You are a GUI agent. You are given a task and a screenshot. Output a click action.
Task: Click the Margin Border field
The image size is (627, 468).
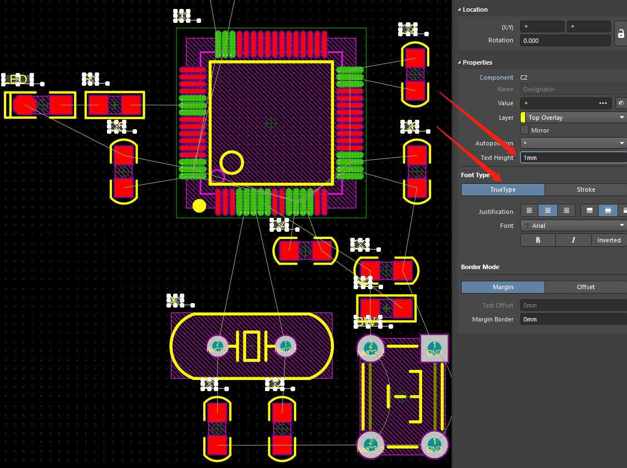pyautogui.click(x=574, y=319)
